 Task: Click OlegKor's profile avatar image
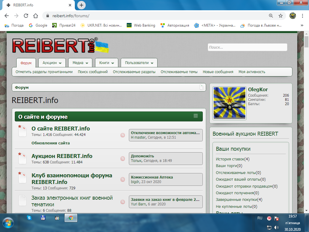229,103
